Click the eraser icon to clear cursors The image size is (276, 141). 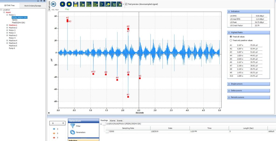click(x=108, y=4)
